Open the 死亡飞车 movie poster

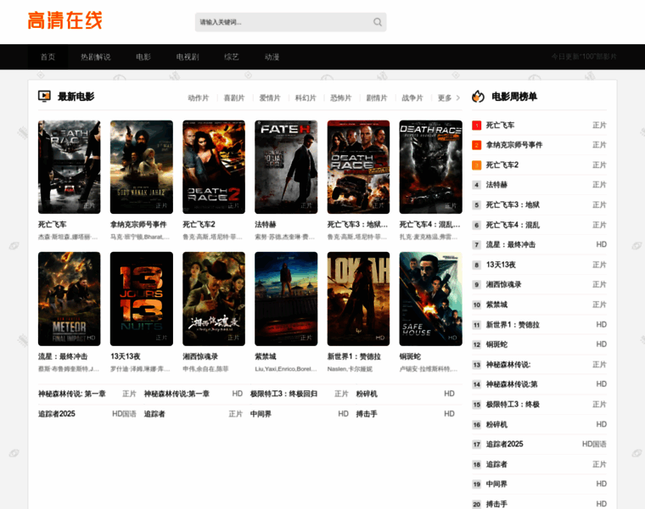click(69, 167)
